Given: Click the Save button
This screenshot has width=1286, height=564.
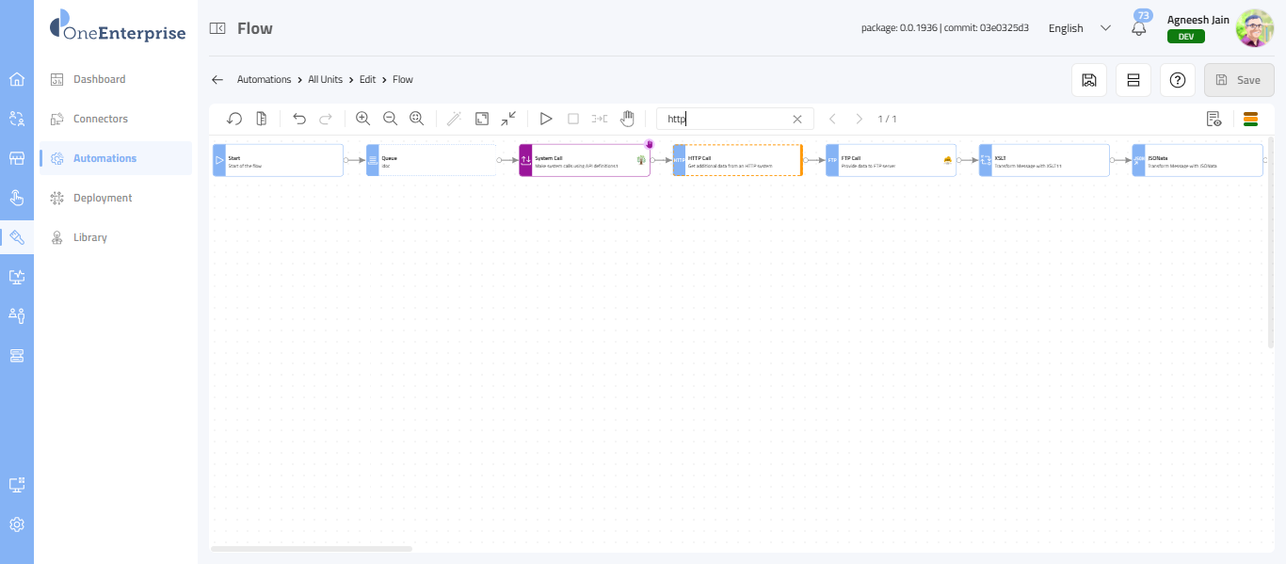Looking at the screenshot, I should tap(1239, 80).
